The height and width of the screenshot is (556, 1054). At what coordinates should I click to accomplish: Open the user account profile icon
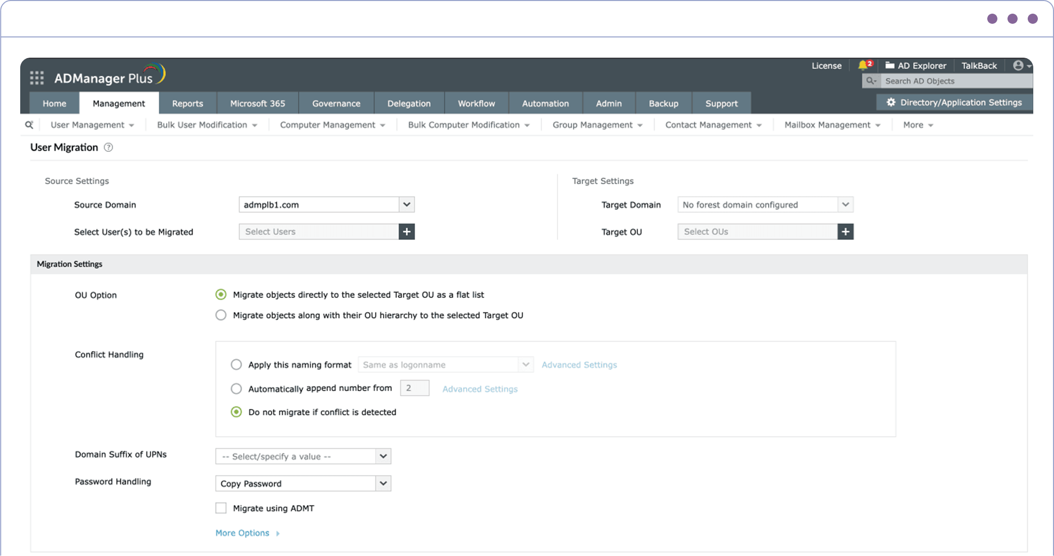click(x=1018, y=65)
